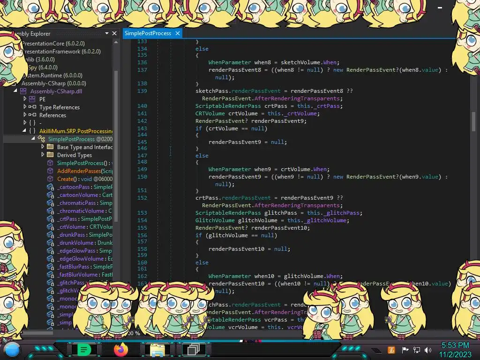Screen dimensions: 480x360
Task: Click WhenParameter type on line 149
Action: (x=230, y=169)
